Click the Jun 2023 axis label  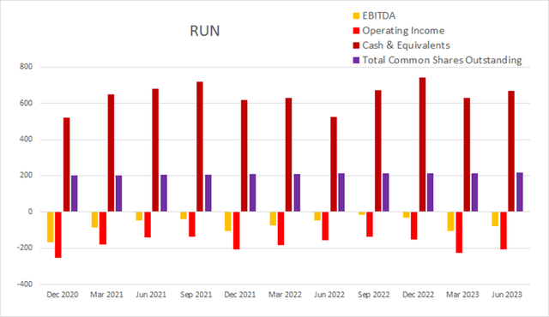coord(507,295)
